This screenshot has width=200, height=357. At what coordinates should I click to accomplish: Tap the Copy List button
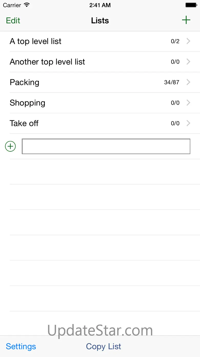coord(103,346)
